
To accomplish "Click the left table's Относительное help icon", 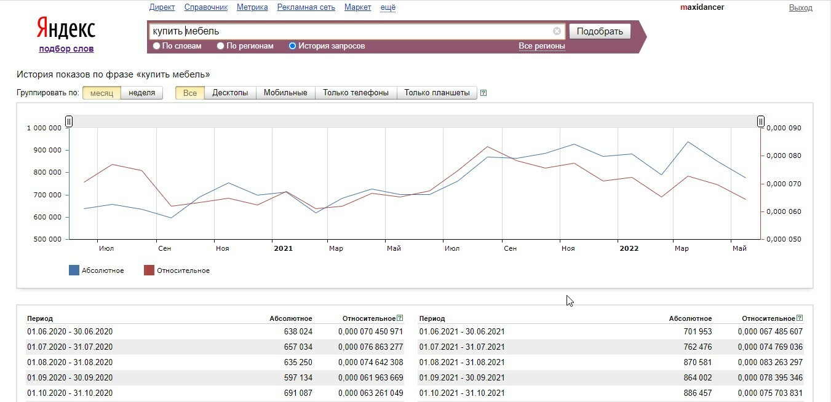I will (x=400, y=318).
